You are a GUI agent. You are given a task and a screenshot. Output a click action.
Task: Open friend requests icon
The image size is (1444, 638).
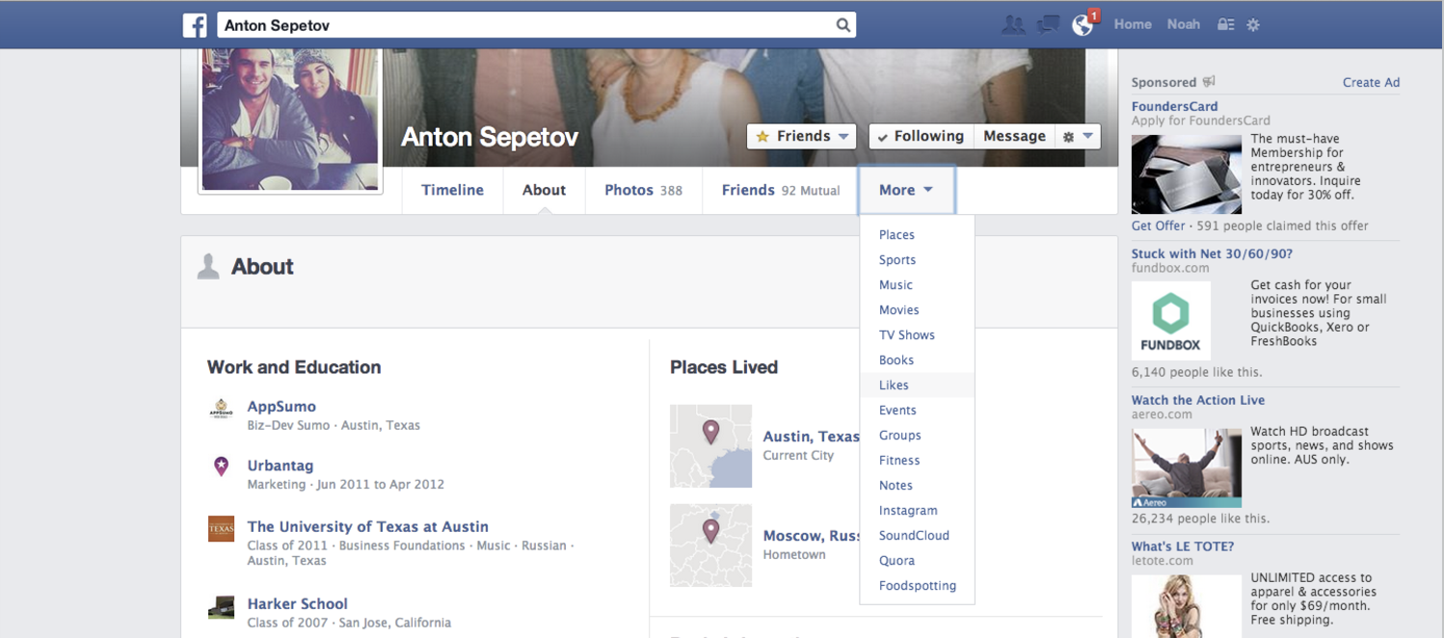1013,25
